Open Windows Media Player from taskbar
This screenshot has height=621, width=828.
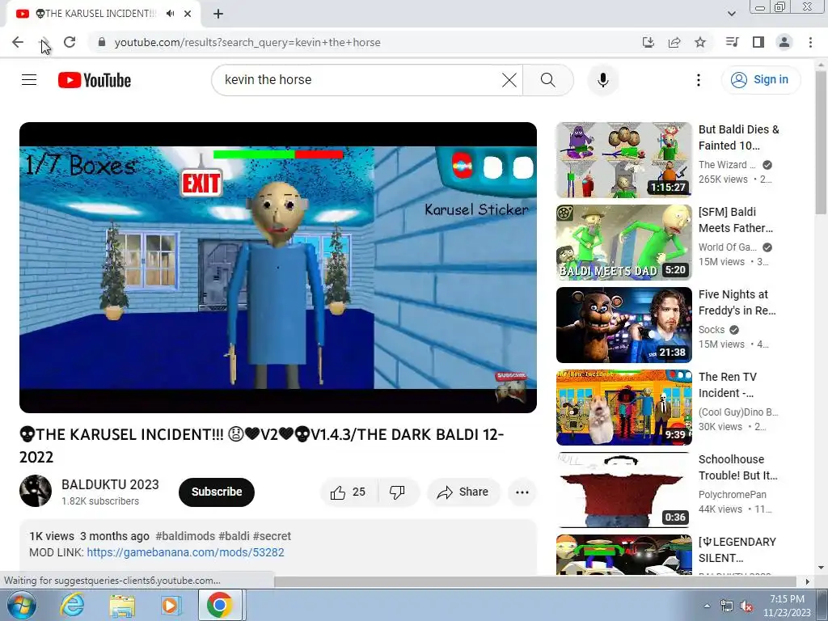170,605
